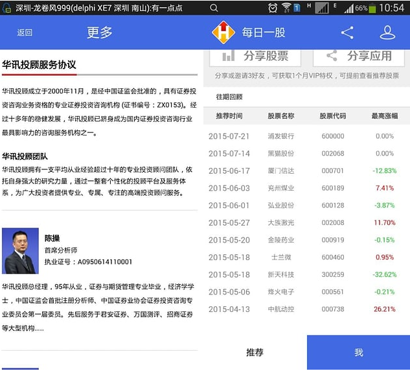Tap the 每日一股 app logo
Screen dimensions: 410x371
tap(223, 32)
